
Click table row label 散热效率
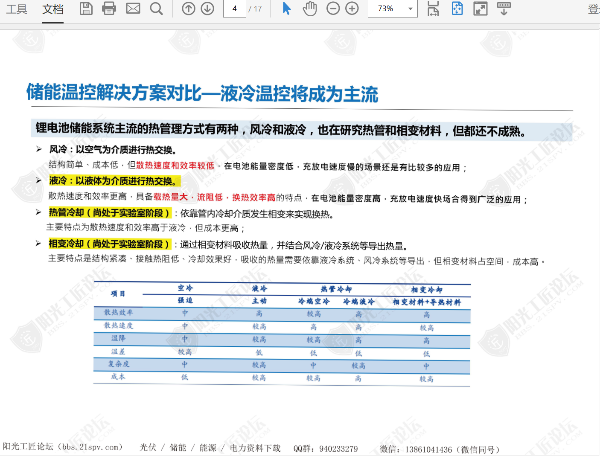pyautogui.click(x=118, y=312)
